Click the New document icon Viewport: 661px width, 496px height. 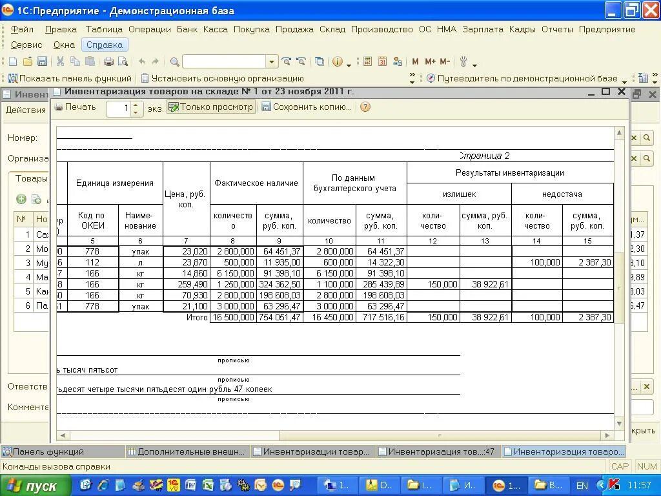tap(13, 61)
